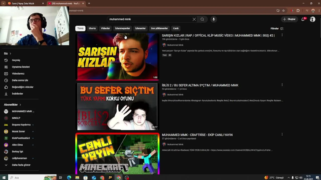The height and width of the screenshot is (180, 321).
Task: Start voice search with microphone icon
Action: (214, 19)
